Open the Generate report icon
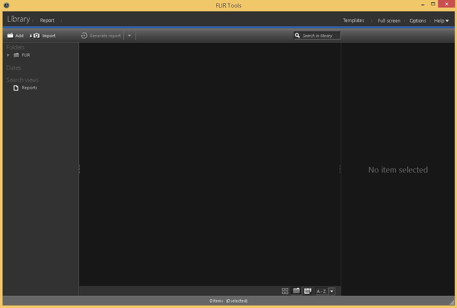 84,35
